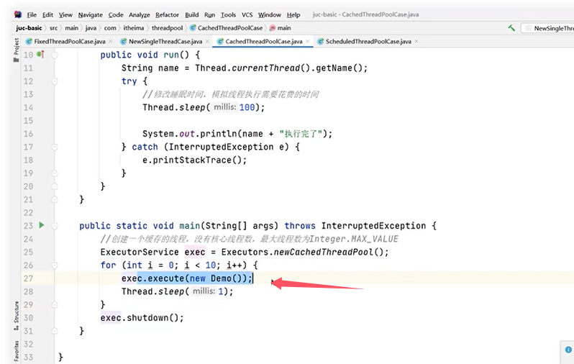The image size is (574, 364).
Task: Open the Build menu
Action: [x=191, y=14]
